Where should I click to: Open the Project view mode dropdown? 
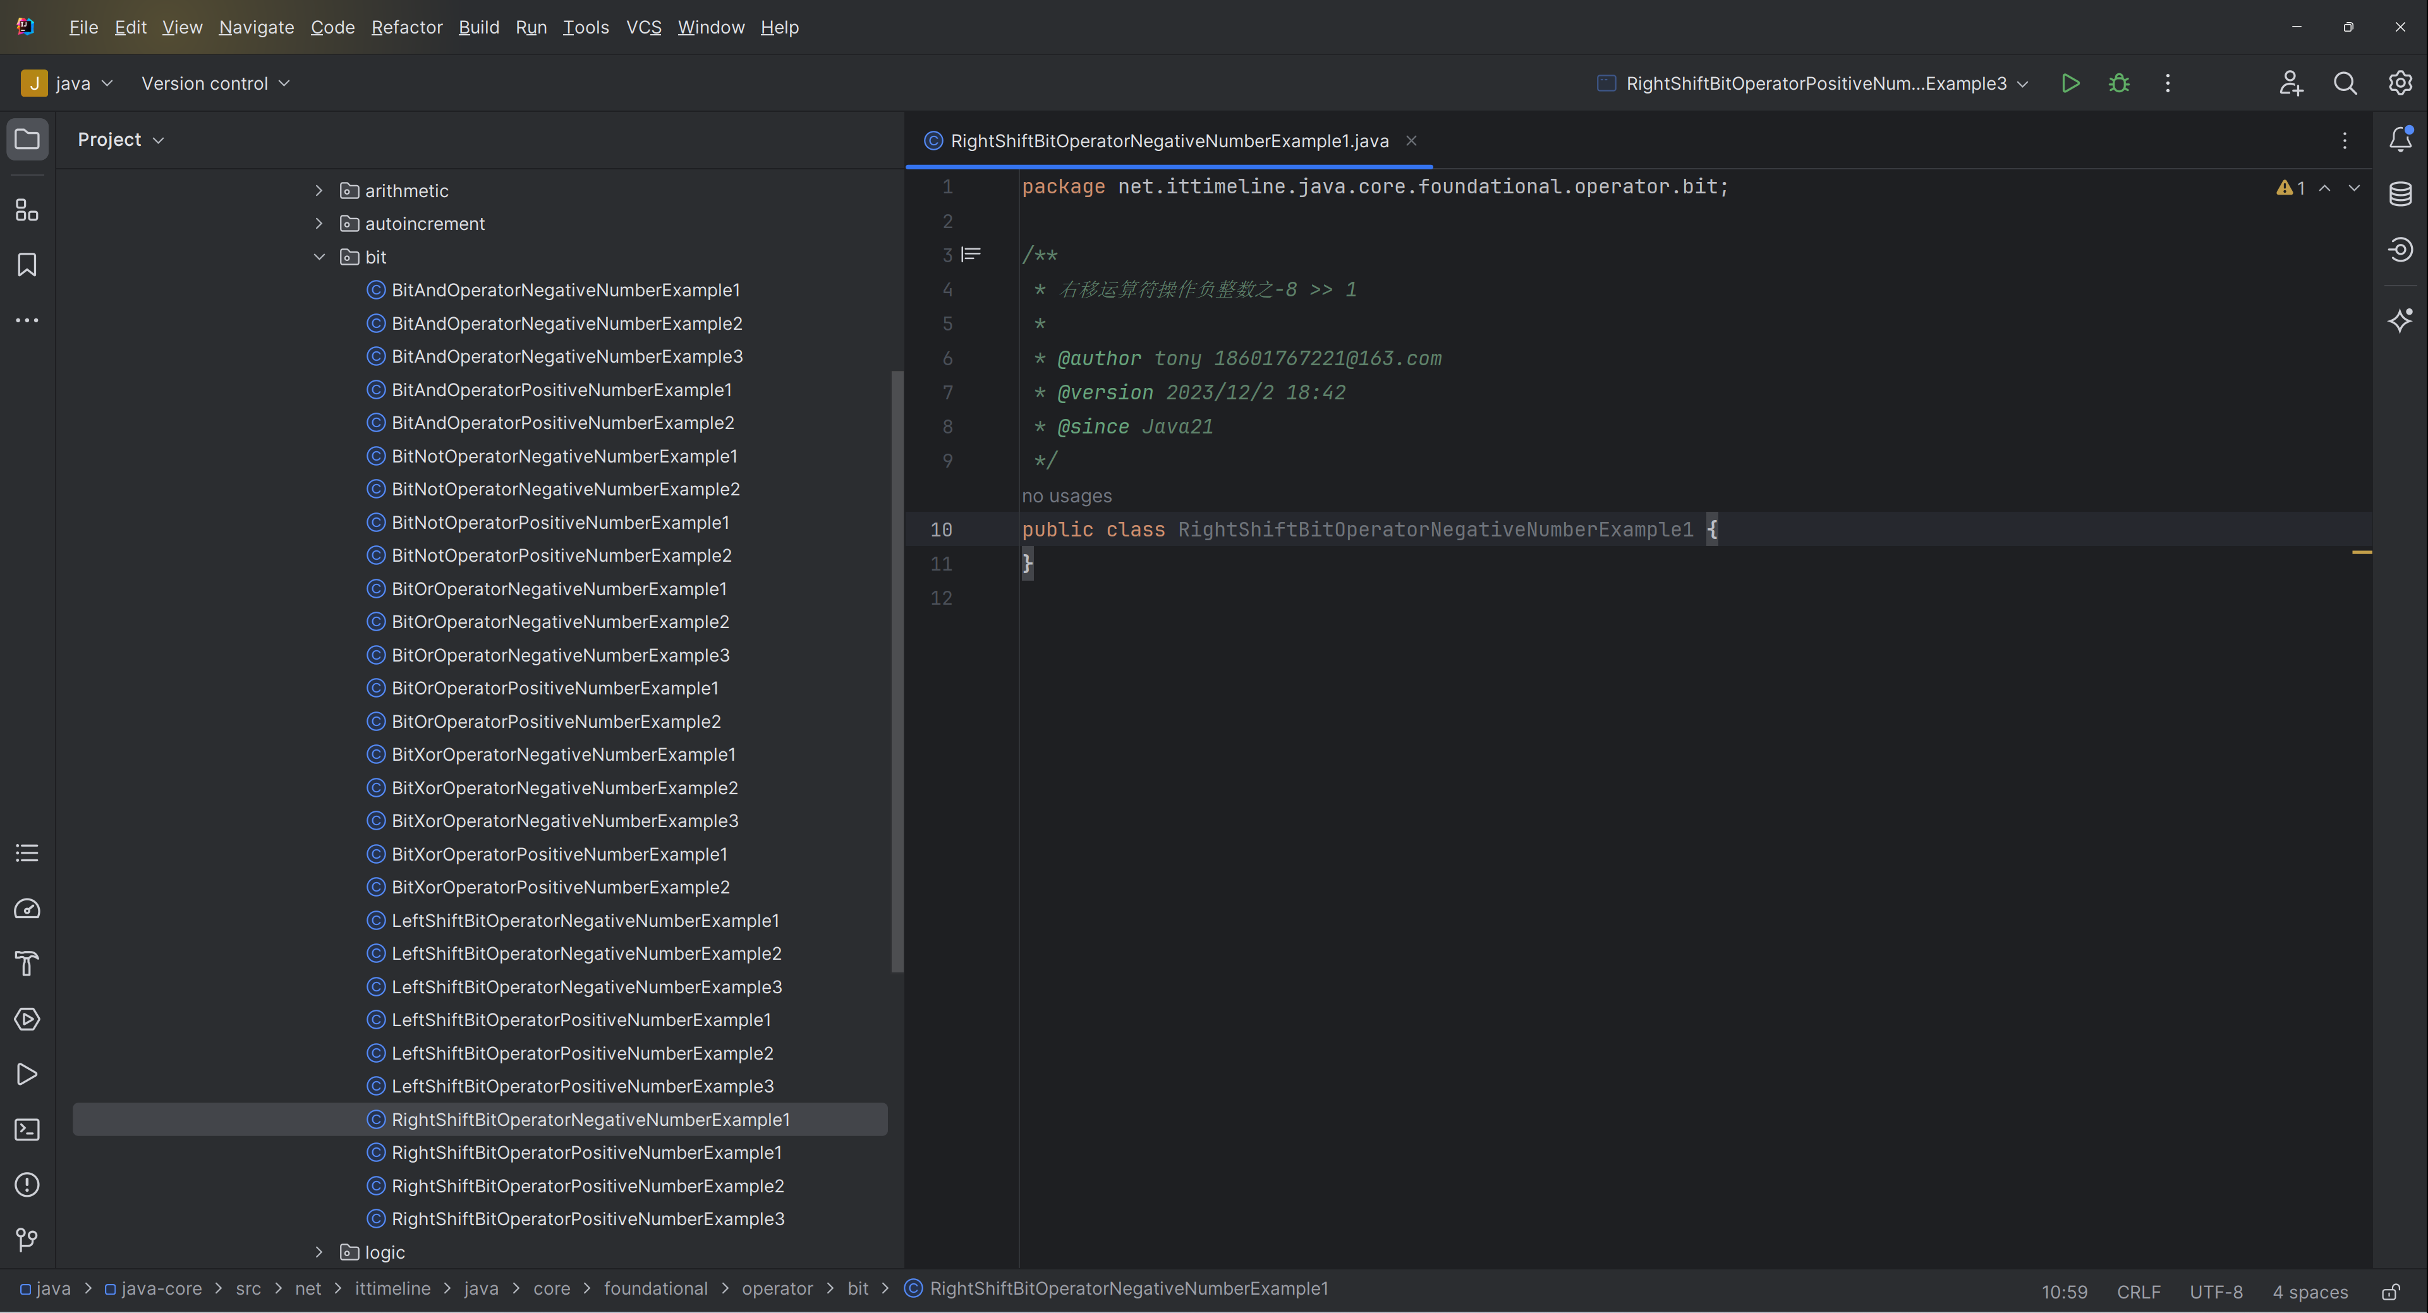(x=121, y=140)
